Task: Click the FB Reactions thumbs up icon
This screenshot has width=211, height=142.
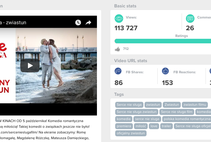Action: [x=165, y=71]
